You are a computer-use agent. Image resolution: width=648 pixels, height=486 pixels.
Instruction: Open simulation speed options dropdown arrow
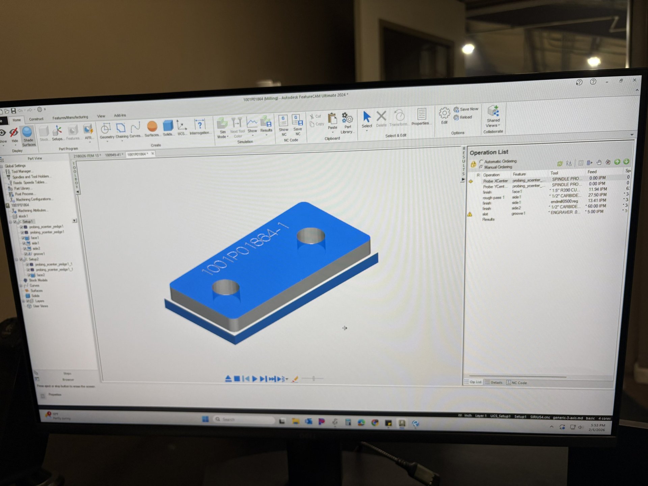click(x=287, y=379)
